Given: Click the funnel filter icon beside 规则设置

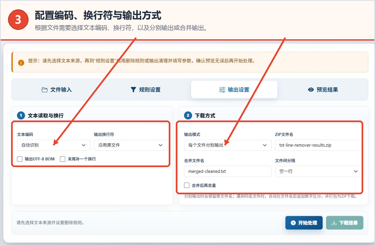Looking at the screenshot, I should pyautogui.click(x=133, y=90).
